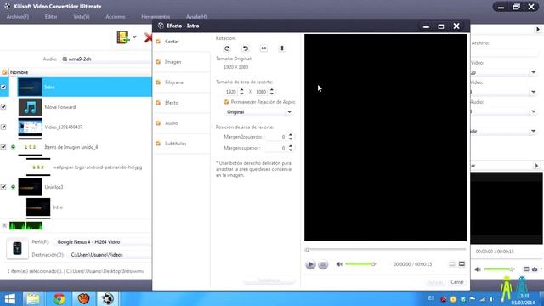544x306 pixels.
Task: Switch to split comparison preview view
Action: (x=462, y=264)
